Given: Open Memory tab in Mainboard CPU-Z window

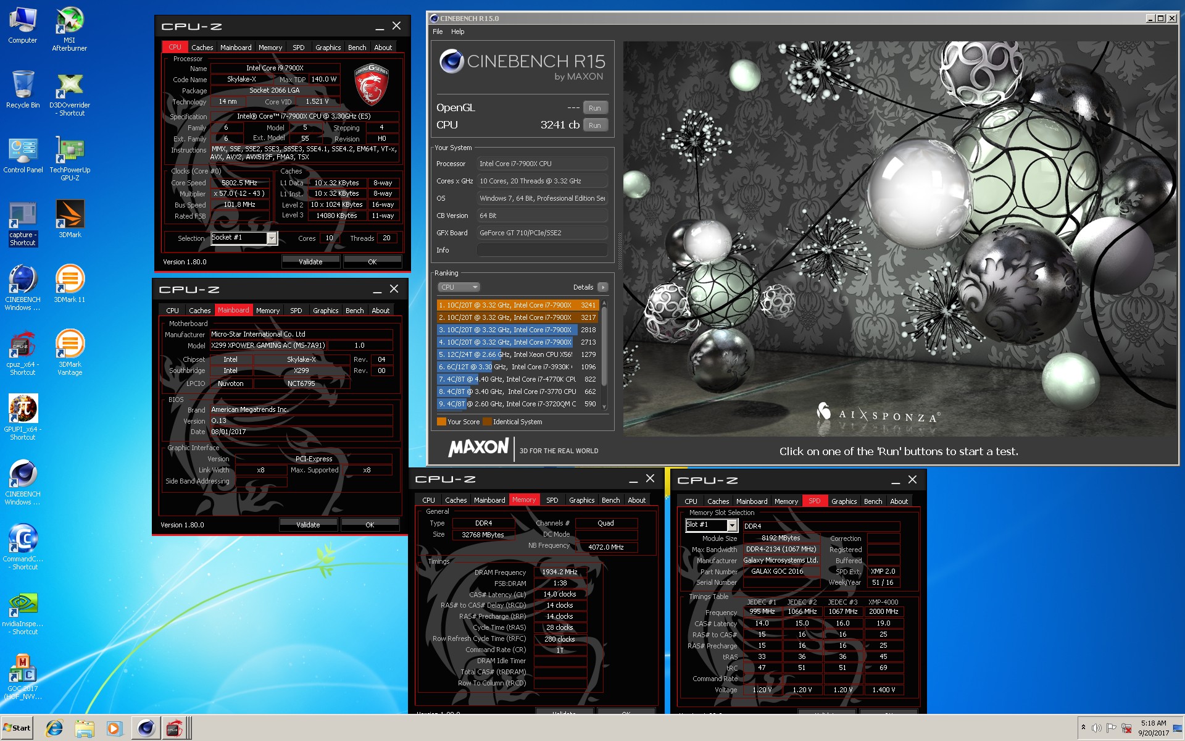Looking at the screenshot, I should pos(268,311).
